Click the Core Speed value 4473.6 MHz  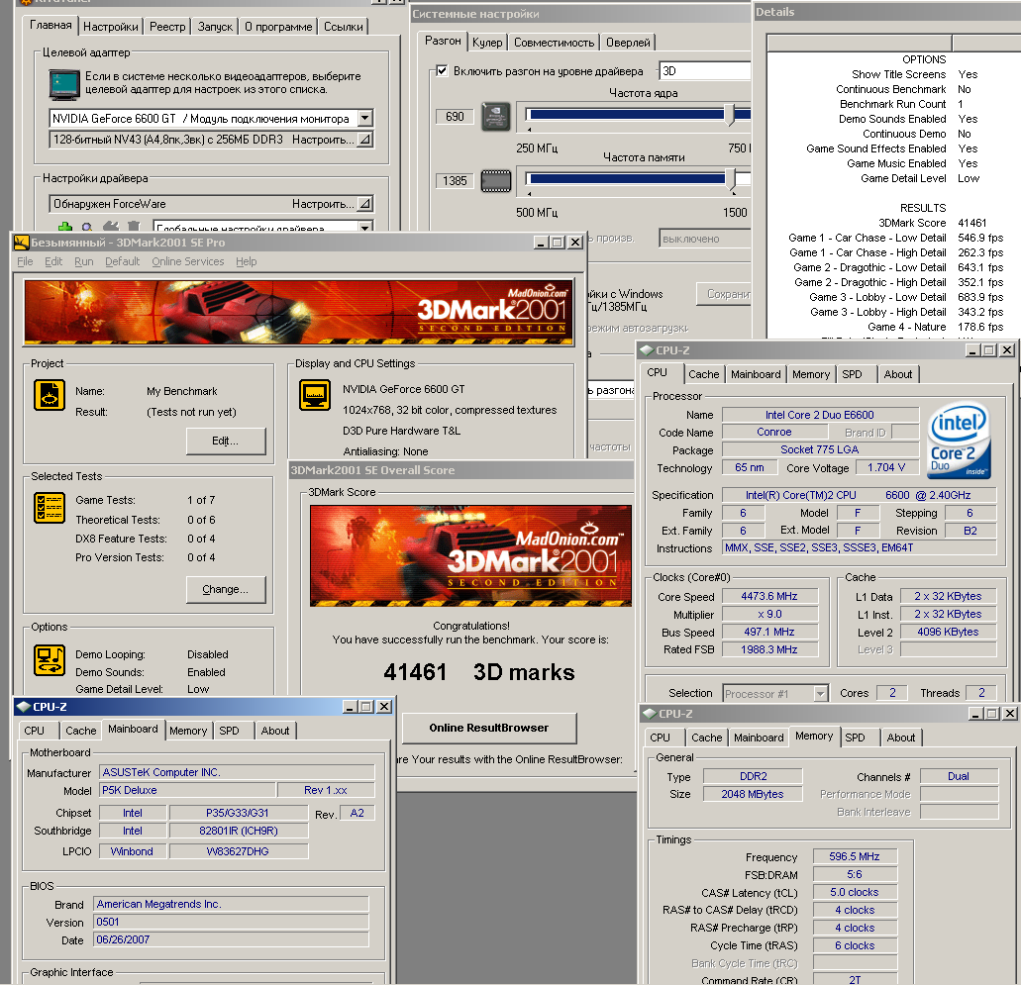(x=769, y=596)
